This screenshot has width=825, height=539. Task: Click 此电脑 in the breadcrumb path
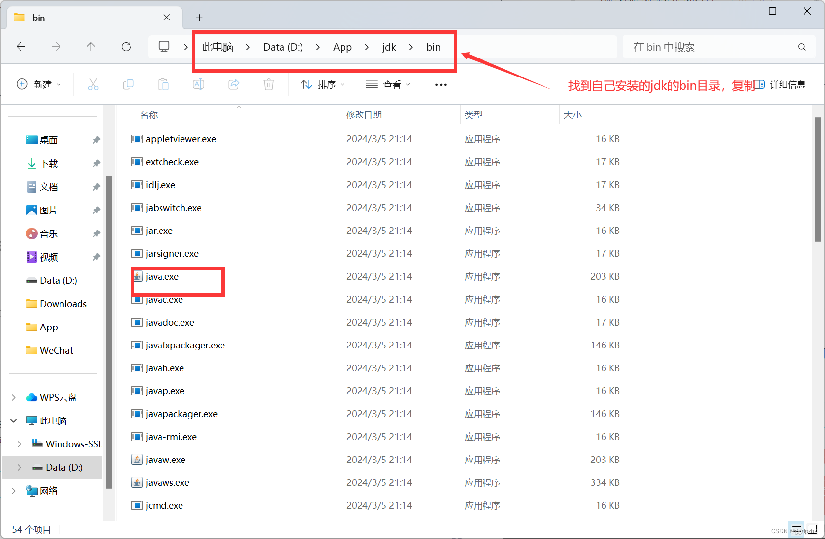pyautogui.click(x=218, y=47)
